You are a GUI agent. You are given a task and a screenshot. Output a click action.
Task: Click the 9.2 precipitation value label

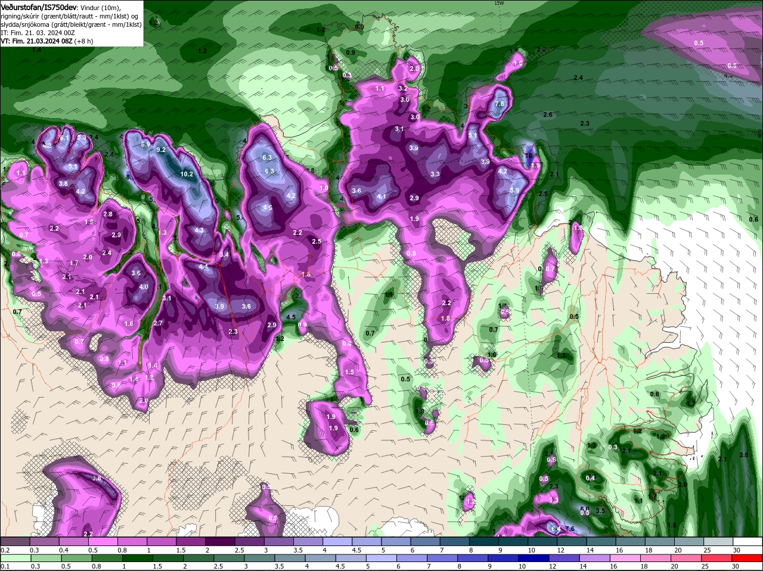click(x=160, y=150)
